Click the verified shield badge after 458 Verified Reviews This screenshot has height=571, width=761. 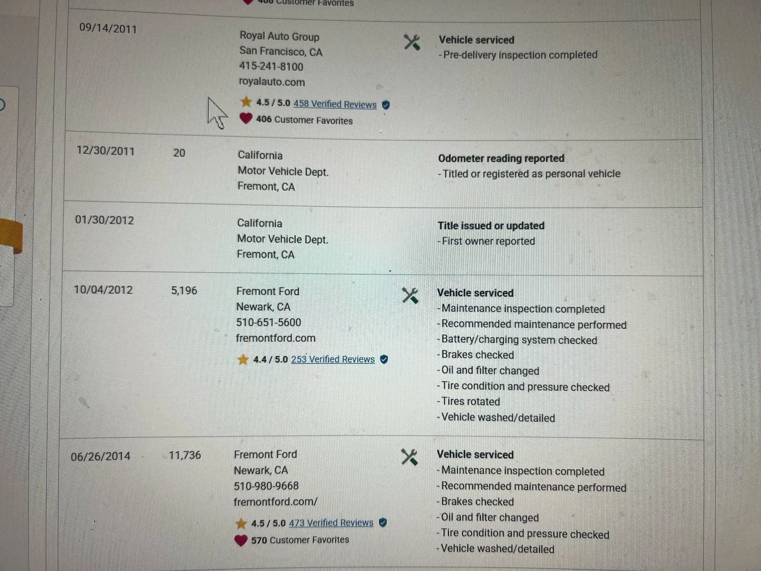pos(386,105)
